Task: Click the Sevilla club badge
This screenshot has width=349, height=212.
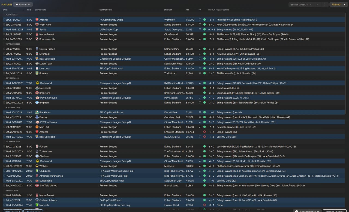Action: (37, 29)
